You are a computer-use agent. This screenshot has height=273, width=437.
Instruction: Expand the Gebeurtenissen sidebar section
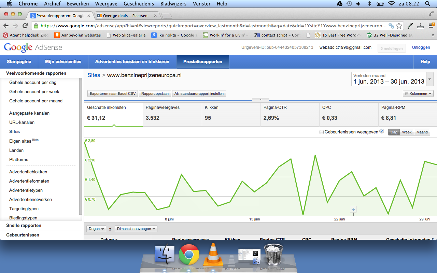click(23, 235)
